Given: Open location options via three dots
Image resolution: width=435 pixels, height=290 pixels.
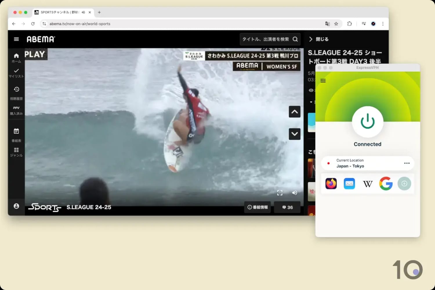Looking at the screenshot, I should pos(407,163).
